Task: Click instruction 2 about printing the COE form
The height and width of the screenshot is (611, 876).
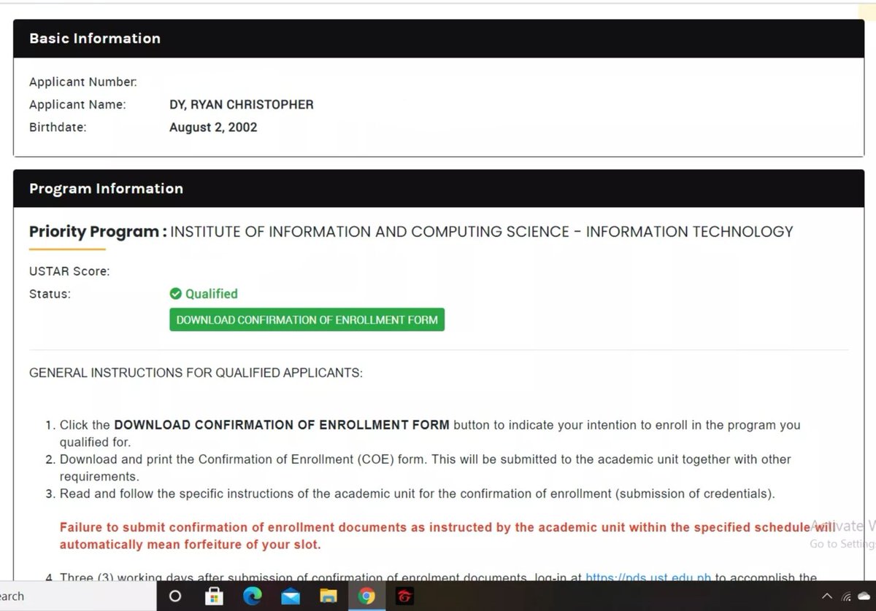Action: pos(426,467)
